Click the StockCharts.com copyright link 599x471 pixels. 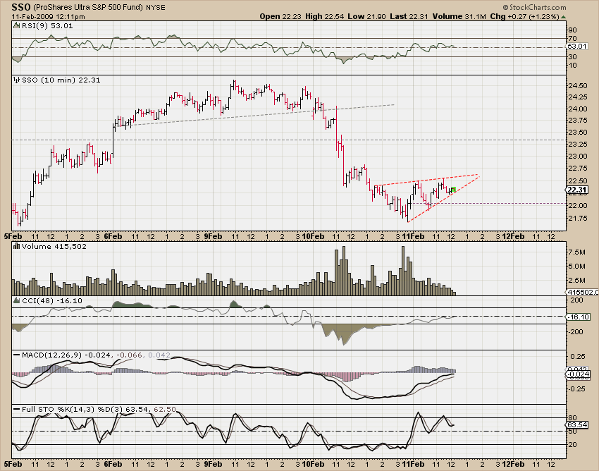pyautogui.click(x=534, y=7)
